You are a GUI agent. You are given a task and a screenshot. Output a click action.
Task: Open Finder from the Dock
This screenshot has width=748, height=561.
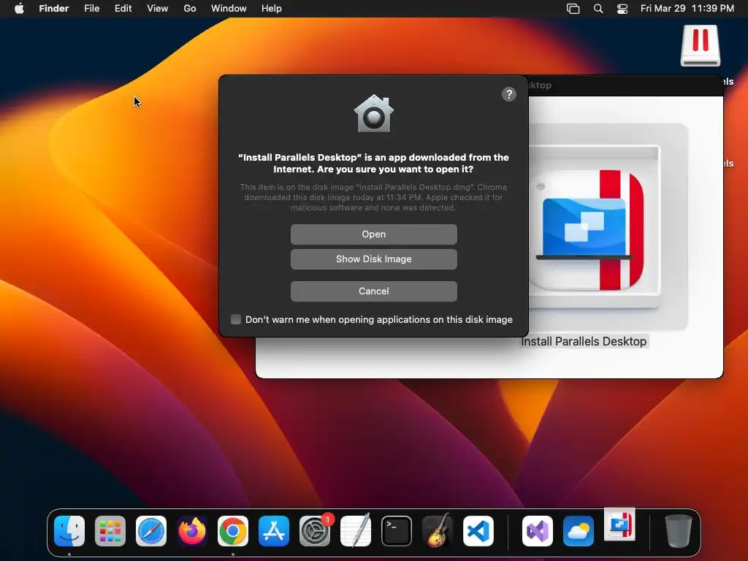69,531
